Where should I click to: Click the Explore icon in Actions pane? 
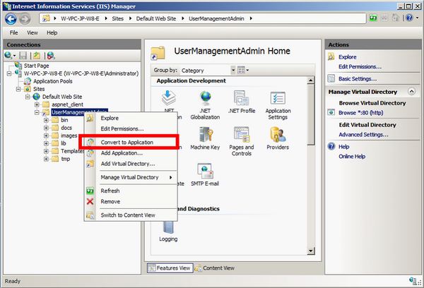pos(331,56)
